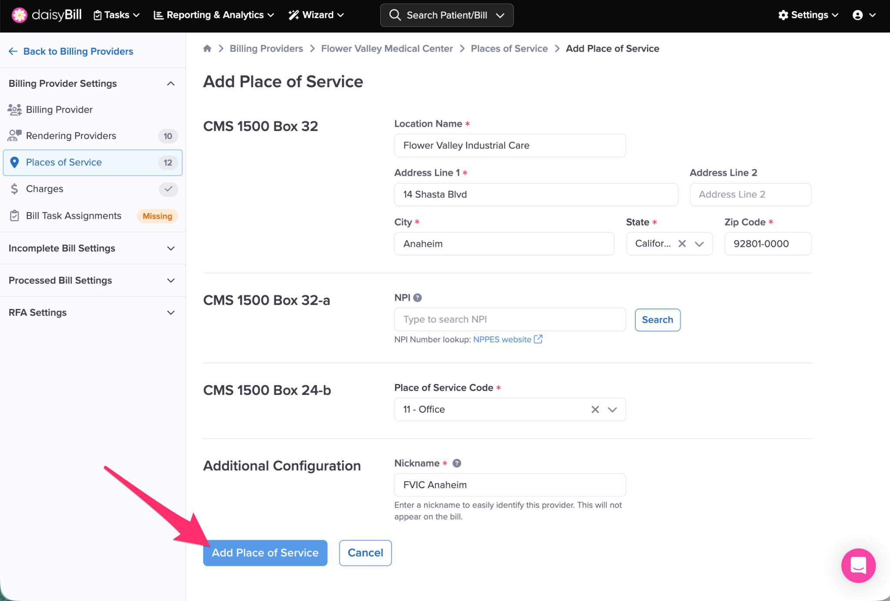
Task: Click the NPI help question mark icon
Action: click(418, 298)
